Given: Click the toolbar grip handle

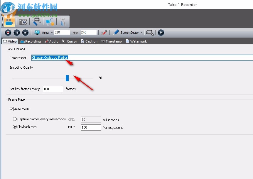Looking at the screenshot, I should pos(2,22).
